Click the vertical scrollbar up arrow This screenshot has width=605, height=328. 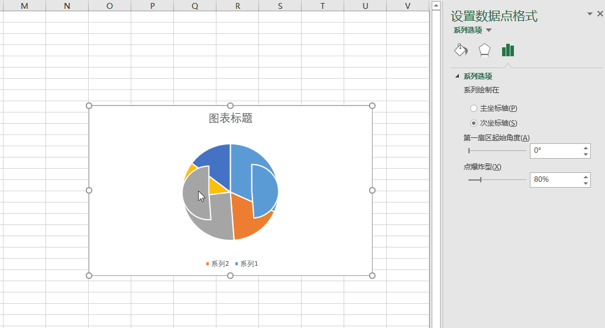click(x=436, y=5)
